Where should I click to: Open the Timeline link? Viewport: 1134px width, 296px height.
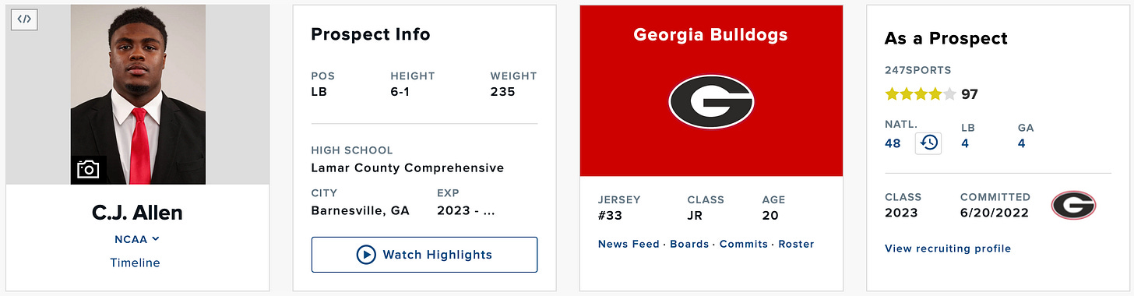tap(135, 263)
